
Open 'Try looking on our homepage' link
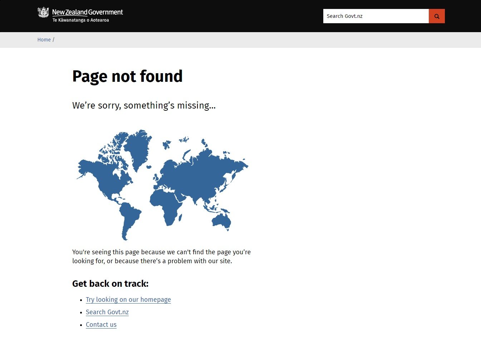(x=128, y=300)
